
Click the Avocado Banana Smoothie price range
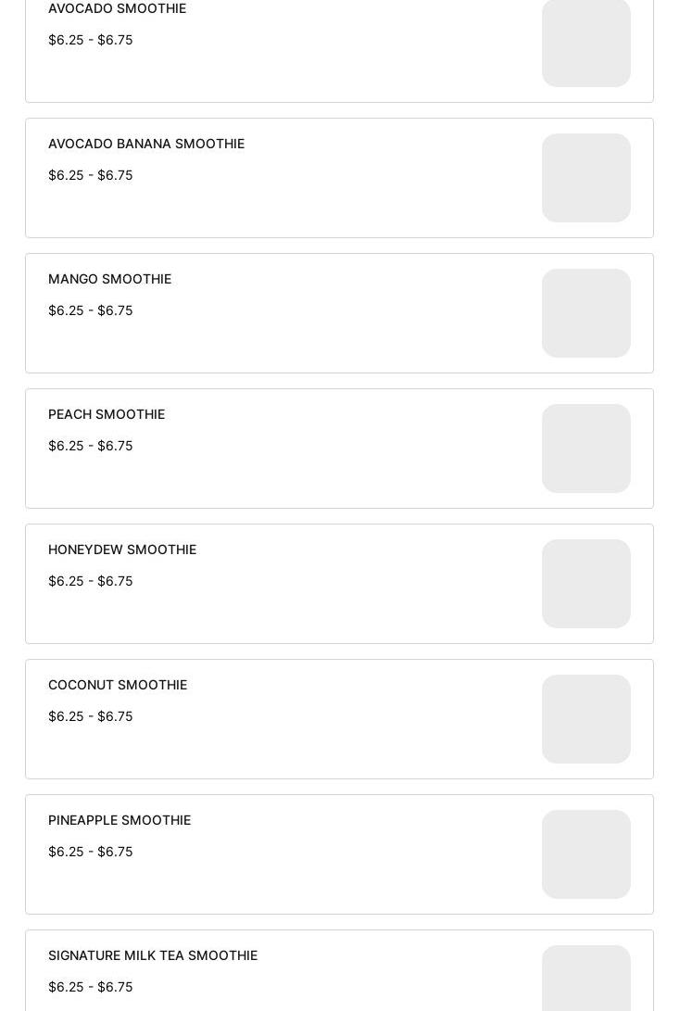[x=90, y=175]
